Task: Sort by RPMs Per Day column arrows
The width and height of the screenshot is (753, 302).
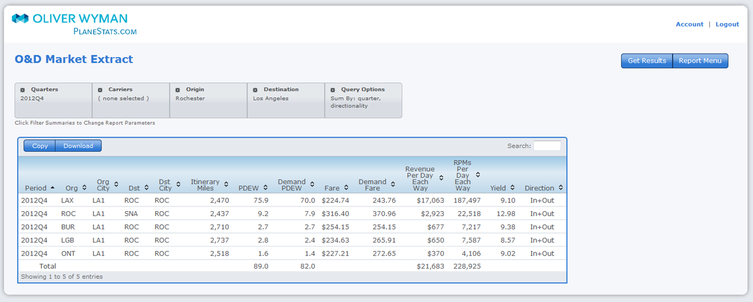Action: 478,174
